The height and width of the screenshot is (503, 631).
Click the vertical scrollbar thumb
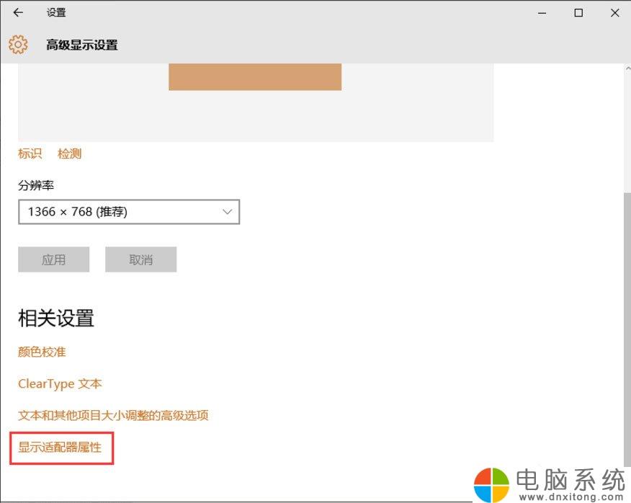628,329
